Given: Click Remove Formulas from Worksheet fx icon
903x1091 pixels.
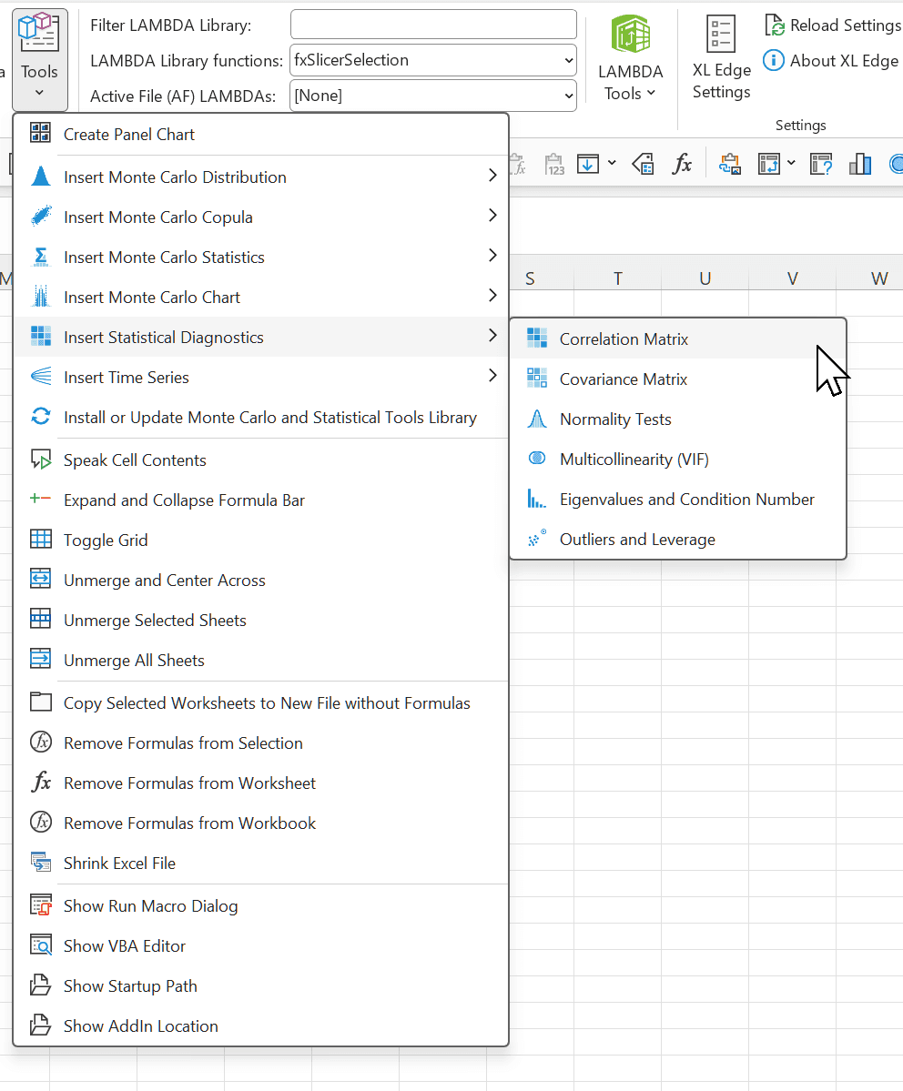Looking at the screenshot, I should [x=41, y=782].
